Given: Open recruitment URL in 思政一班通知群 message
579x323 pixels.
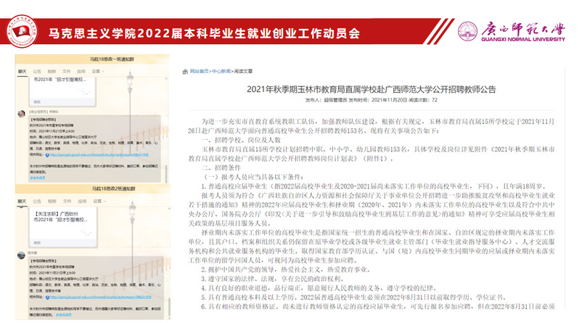Looking at the screenshot, I should point(99,155).
